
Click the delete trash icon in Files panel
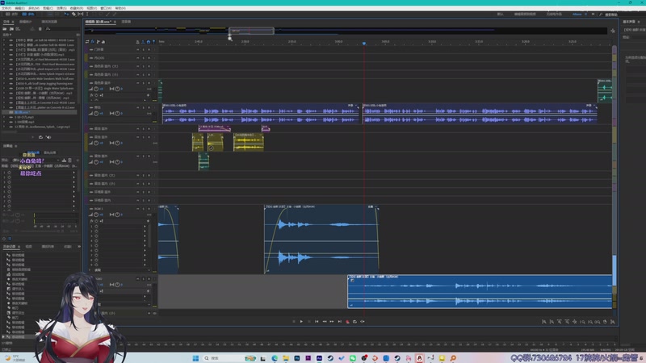40,29
